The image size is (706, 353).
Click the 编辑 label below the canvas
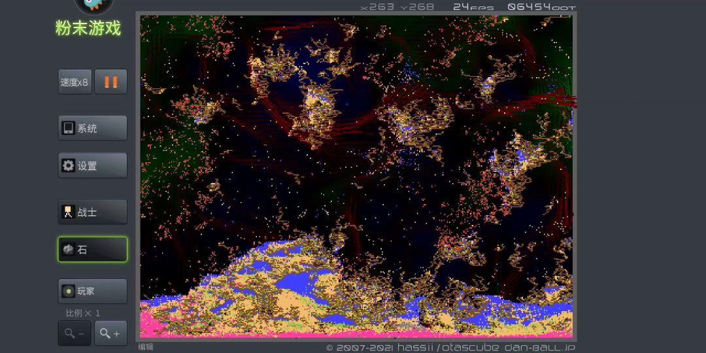145,347
